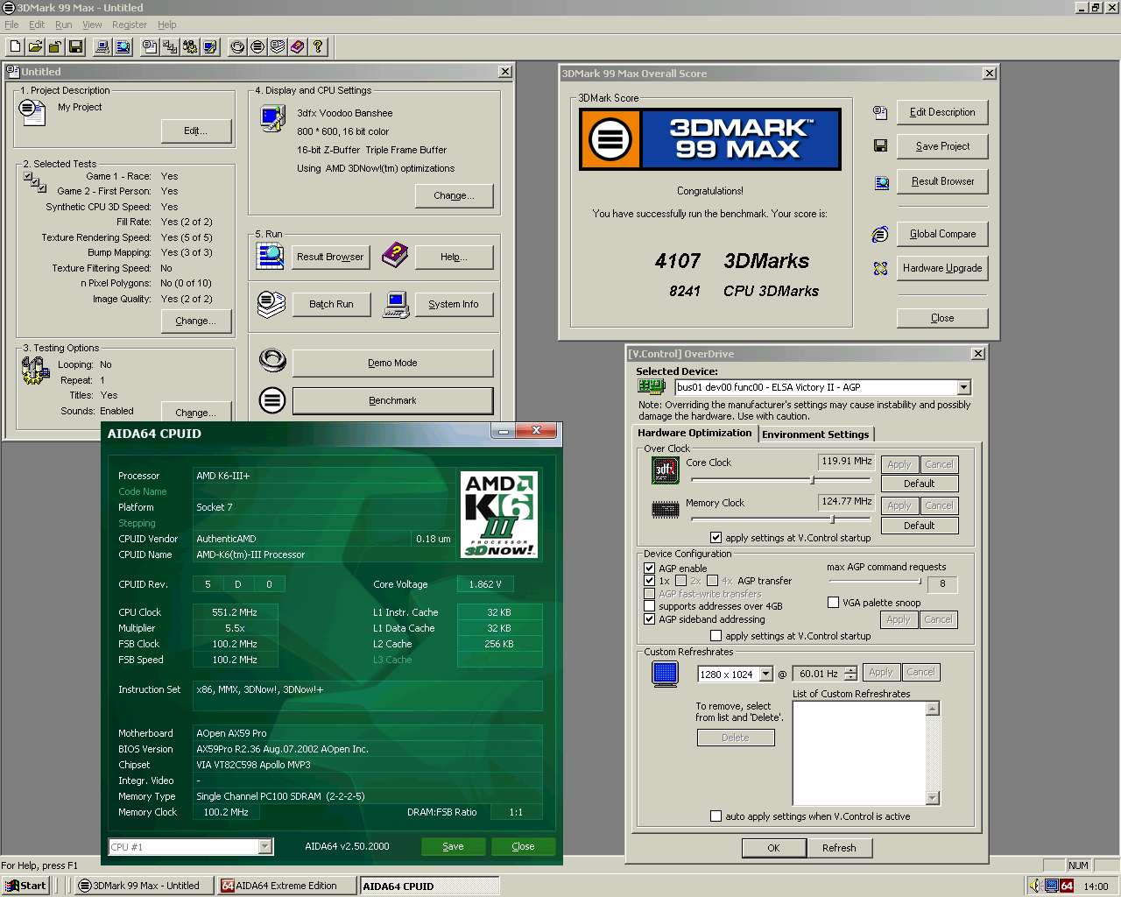
Task: Click the AIDA64 tray icon in system tray
Action: [x=1067, y=886]
